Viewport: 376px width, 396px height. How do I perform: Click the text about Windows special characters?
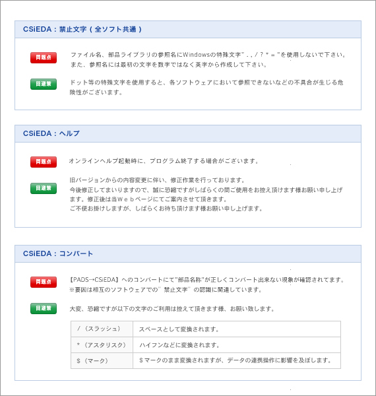coord(208,60)
